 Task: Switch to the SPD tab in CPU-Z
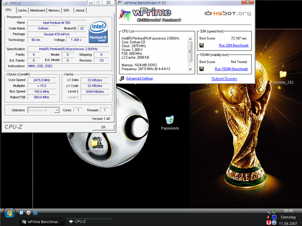pyautogui.click(x=66, y=10)
